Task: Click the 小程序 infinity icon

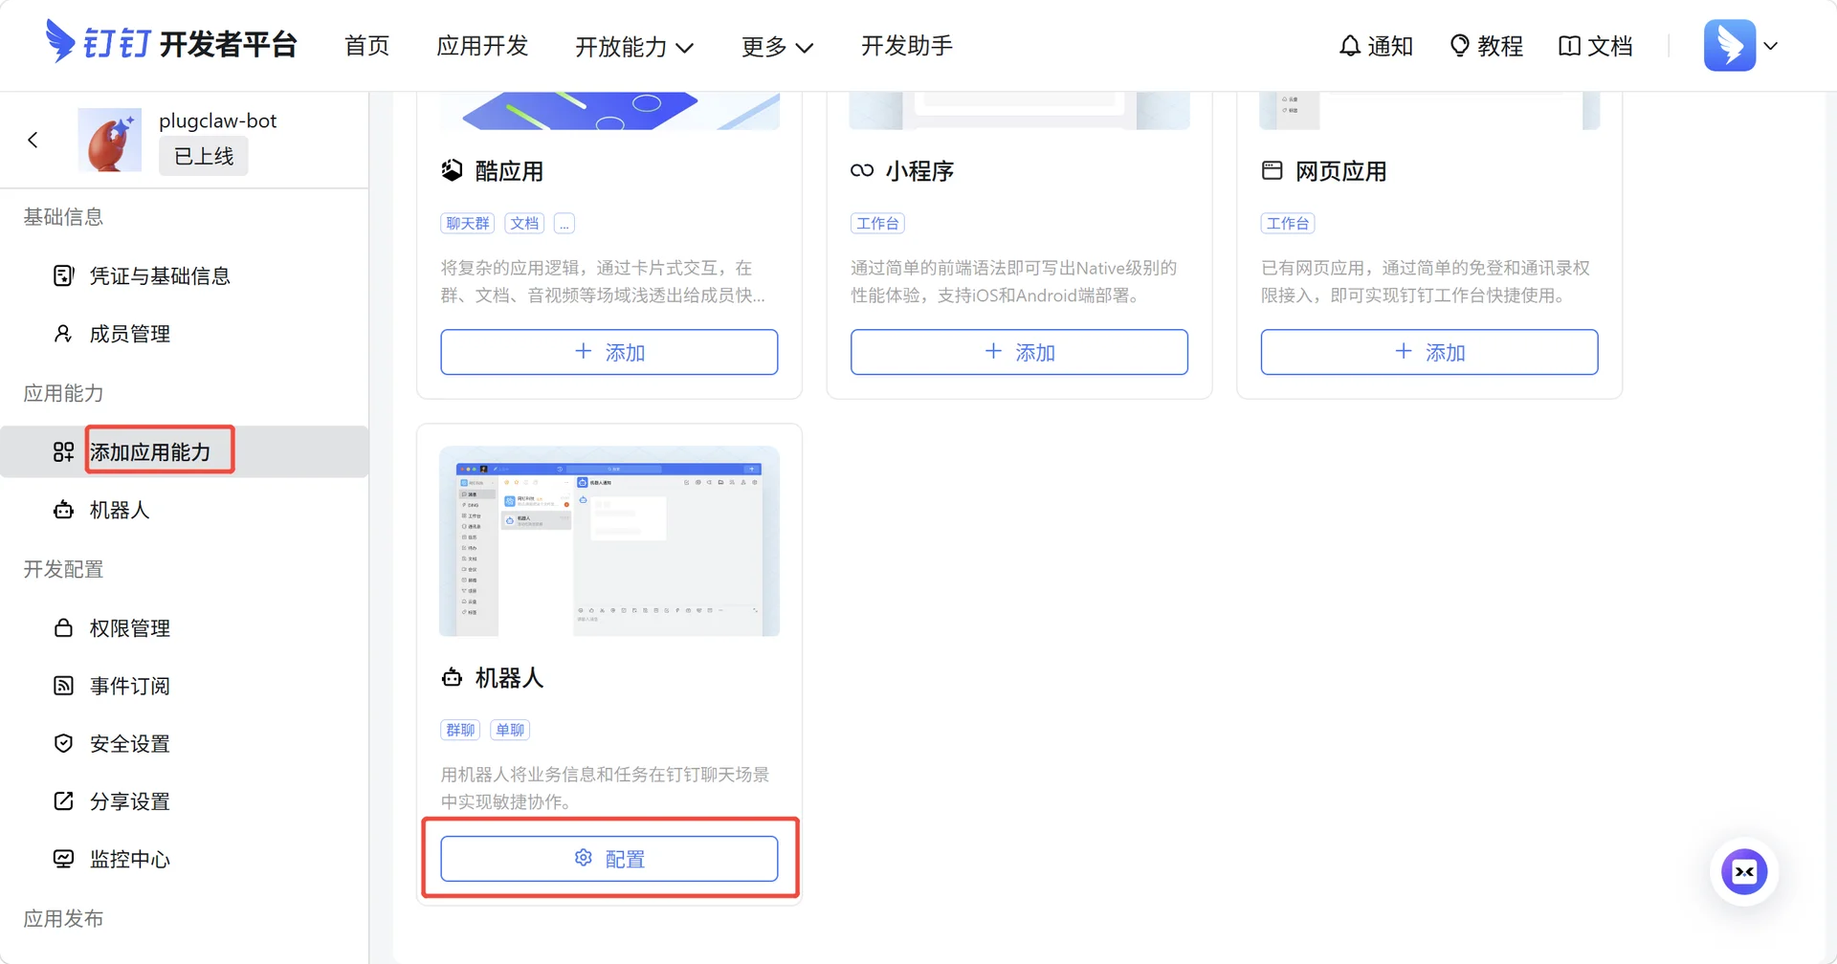Action: tap(862, 170)
